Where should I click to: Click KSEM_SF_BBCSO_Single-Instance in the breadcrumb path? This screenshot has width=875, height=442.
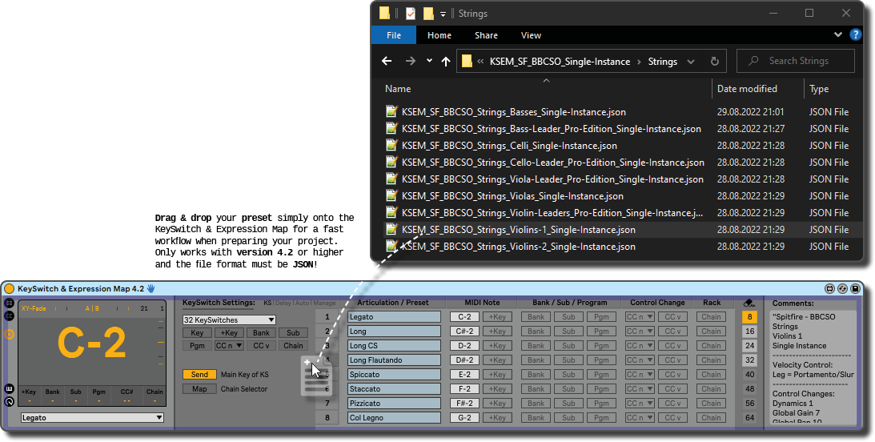pos(560,62)
